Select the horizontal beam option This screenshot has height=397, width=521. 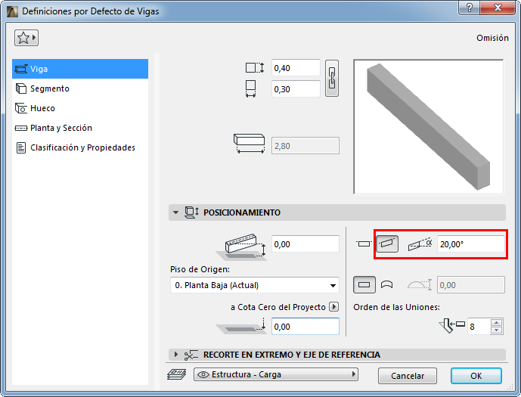(364, 243)
